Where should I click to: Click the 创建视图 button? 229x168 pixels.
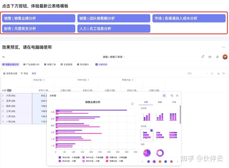[101, 64]
